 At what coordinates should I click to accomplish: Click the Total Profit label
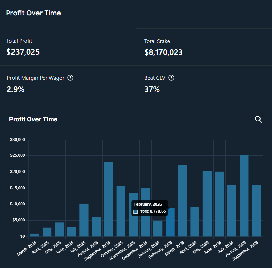click(19, 41)
